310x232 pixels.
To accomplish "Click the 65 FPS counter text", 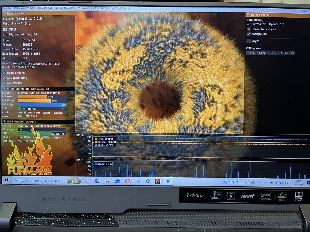I will tap(9, 29).
